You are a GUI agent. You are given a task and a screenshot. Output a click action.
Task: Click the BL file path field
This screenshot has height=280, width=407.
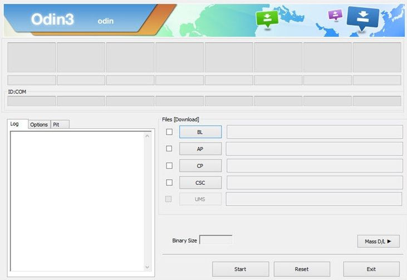315,132
